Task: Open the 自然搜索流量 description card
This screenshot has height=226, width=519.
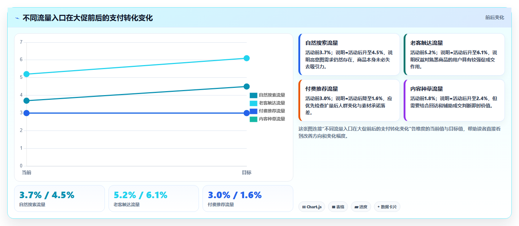Action: (349, 54)
